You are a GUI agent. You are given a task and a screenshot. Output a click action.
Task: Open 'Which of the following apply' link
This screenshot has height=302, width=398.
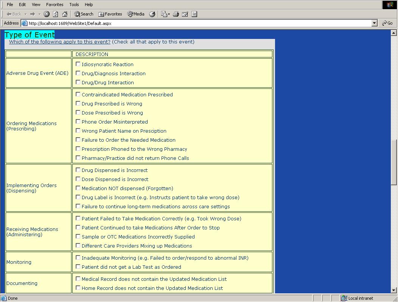(60, 42)
